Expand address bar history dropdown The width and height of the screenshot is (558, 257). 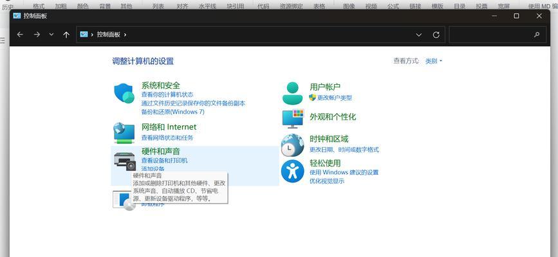(x=419, y=35)
